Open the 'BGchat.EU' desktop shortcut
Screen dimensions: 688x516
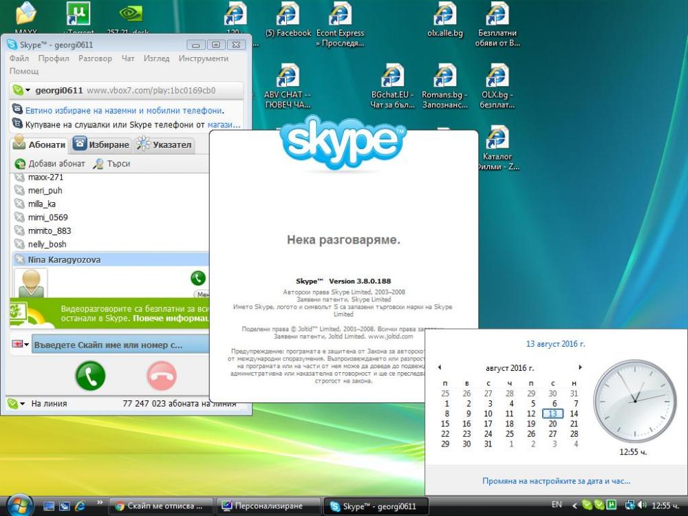coord(392,86)
